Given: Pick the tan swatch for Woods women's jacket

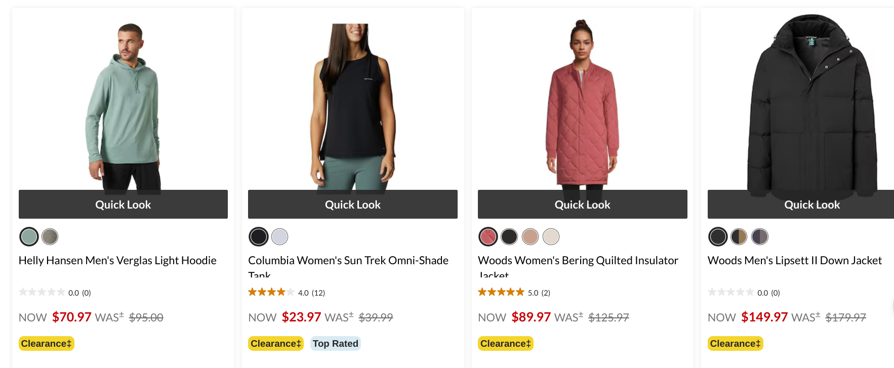Looking at the screenshot, I should click(530, 236).
